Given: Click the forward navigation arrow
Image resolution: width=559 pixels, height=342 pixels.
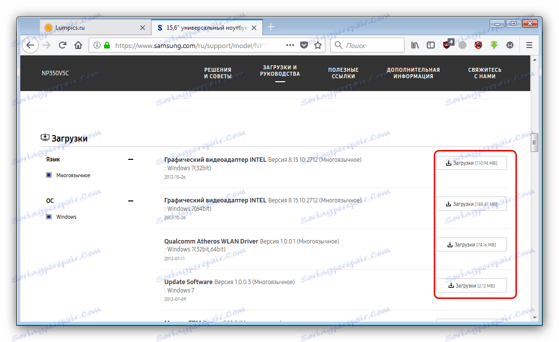Looking at the screenshot, I should [x=47, y=45].
